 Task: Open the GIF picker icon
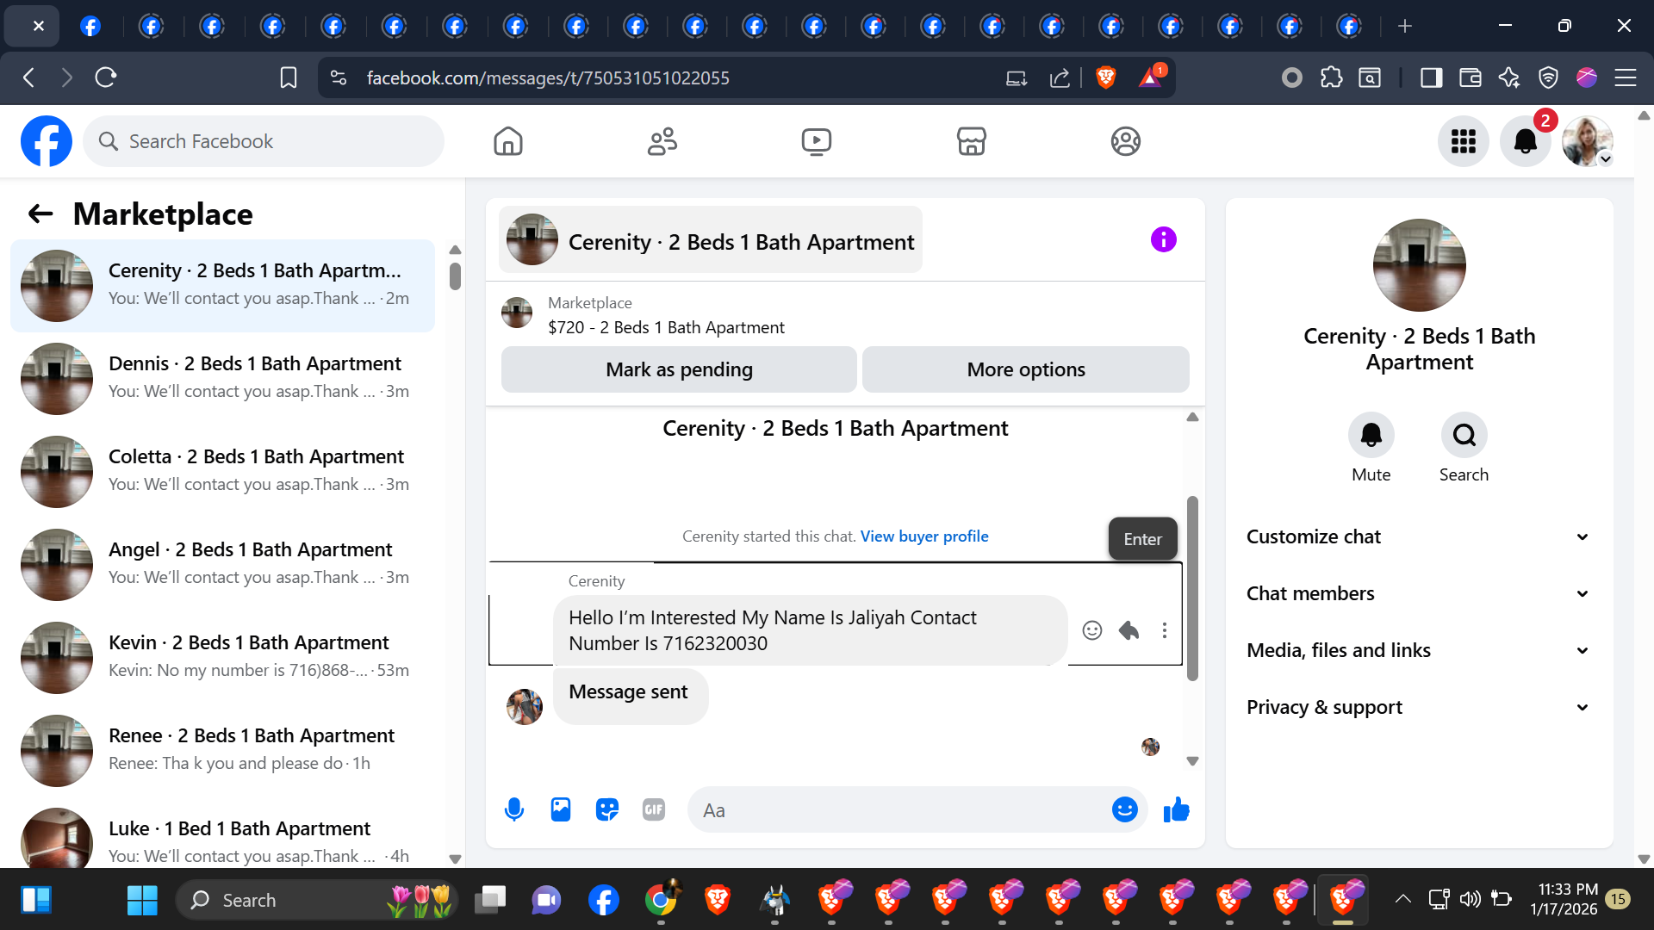pos(654,809)
